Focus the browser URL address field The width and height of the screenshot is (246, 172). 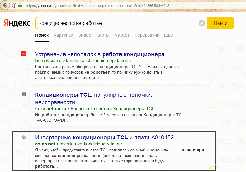point(98,6)
